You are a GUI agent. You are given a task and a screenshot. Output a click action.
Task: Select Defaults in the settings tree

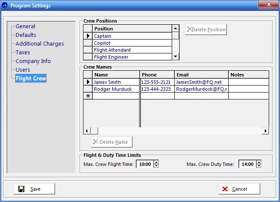[26, 35]
